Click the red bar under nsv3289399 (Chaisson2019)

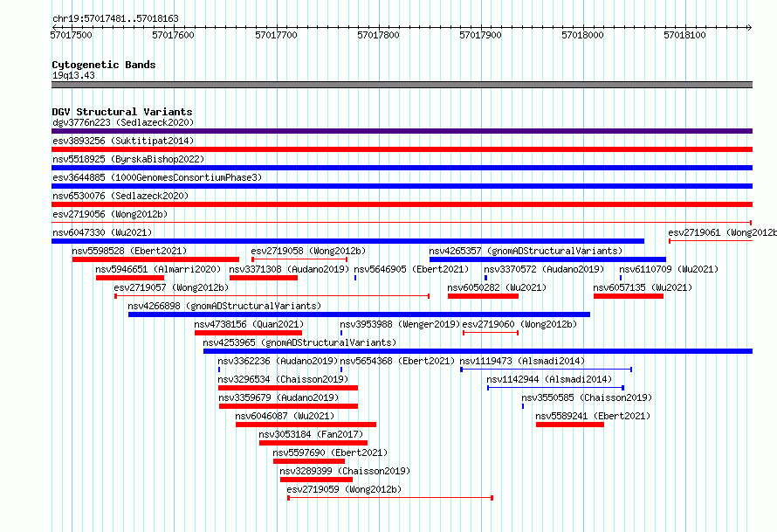(x=316, y=480)
